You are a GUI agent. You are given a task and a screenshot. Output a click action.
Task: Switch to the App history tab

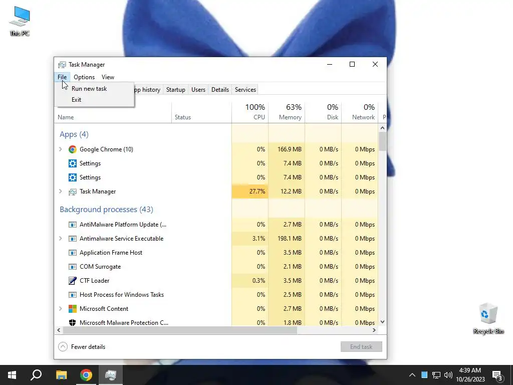(148, 90)
